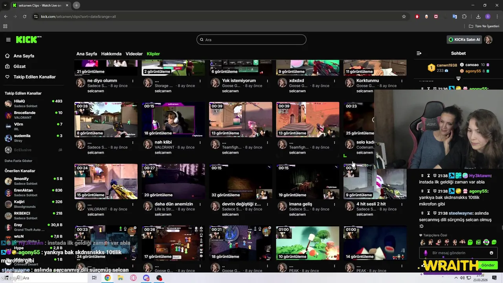The height and width of the screenshot is (283, 503).
Task: Expand the chat leaderboard collapse arrow
Action: coord(458,78)
